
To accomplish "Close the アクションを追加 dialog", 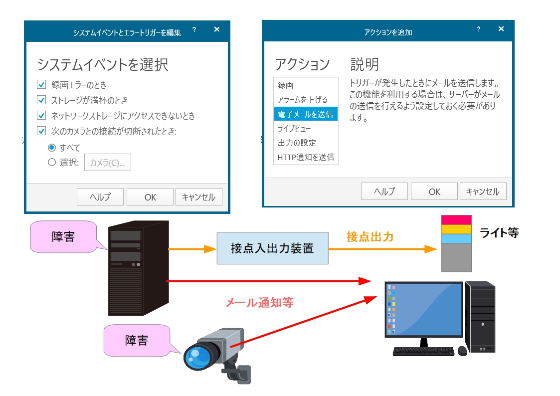I will point(501,29).
